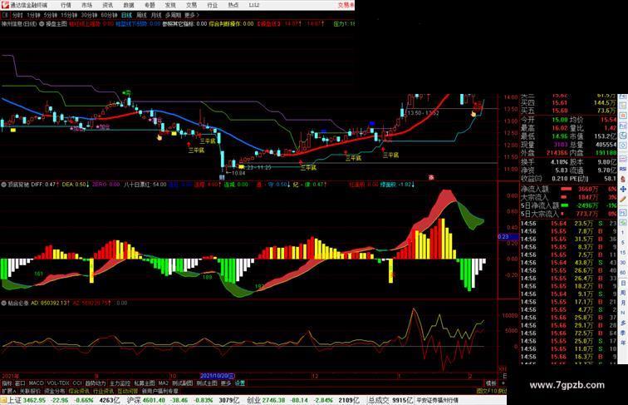Open 互动问答 panel
628x405 pixels.
(x=128, y=391)
